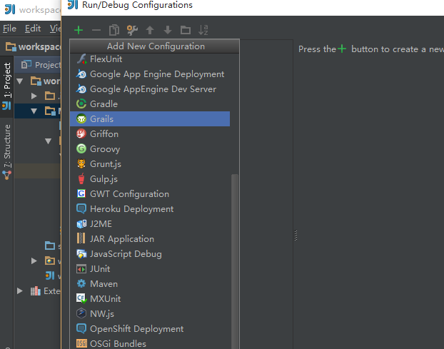
Task: Click the Move Up arrow icon
Action: [x=150, y=30]
